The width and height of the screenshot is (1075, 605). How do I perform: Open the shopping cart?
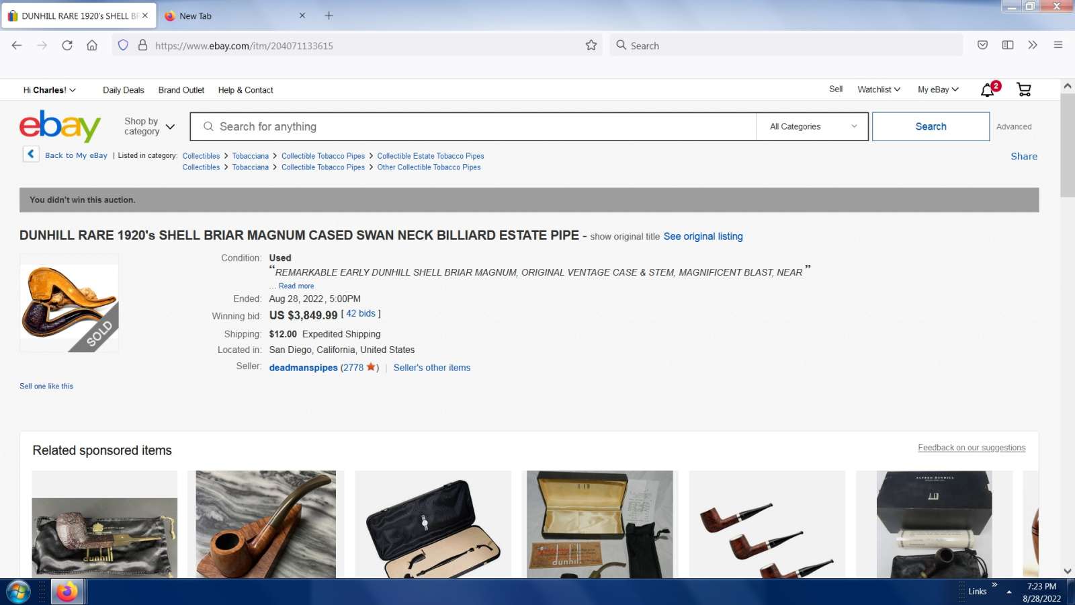1023,89
